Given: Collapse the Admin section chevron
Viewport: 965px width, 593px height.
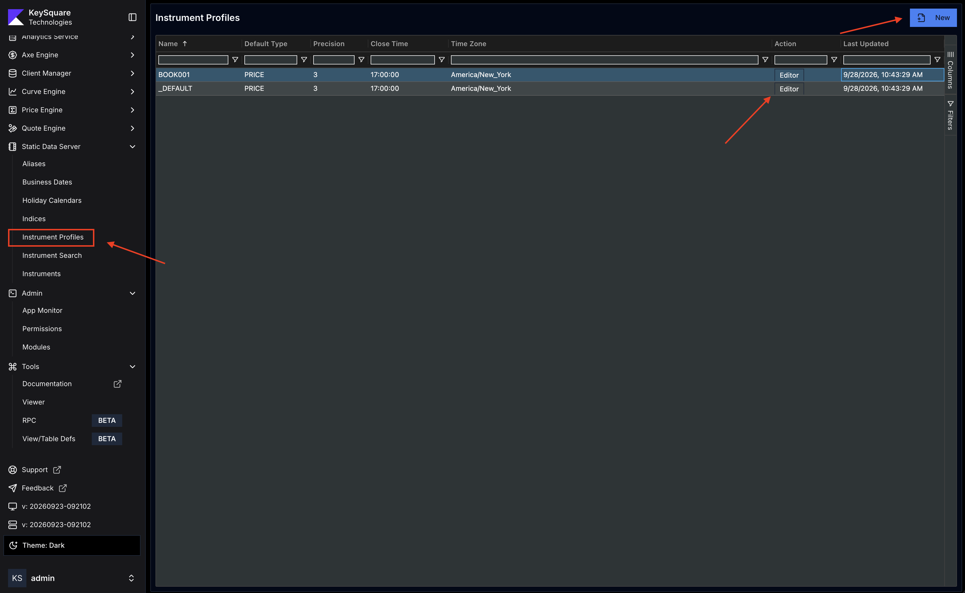Looking at the screenshot, I should [132, 293].
